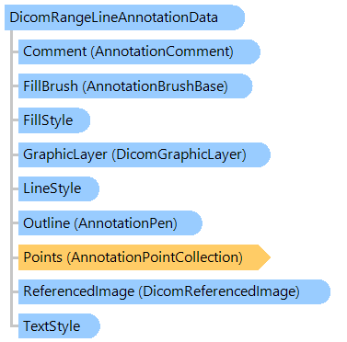This screenshot has height=342, width=347.
Task: Click the rounded right end of the root node
Action: [x=237, y=17]
